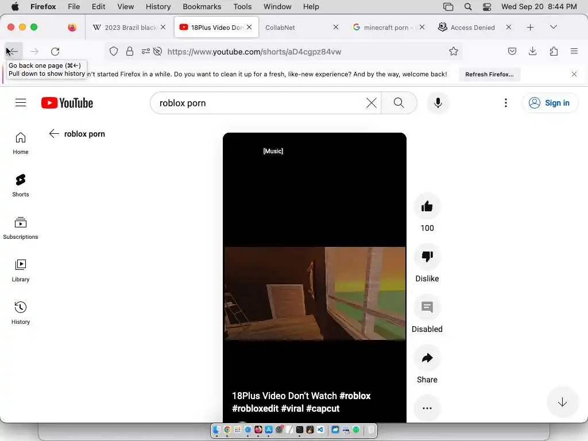Click the Refresh Firefox button

(x=489, y=74)
